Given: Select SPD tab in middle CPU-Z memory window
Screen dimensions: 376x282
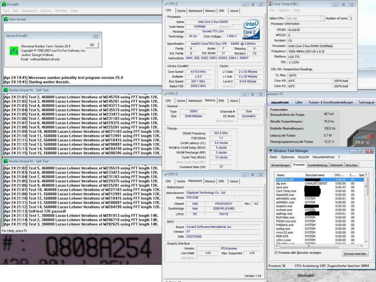Looking at the screenshot, I should 221,101.
